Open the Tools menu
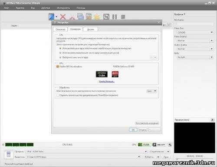This screenshot has height=167, width=217. click(63, 8)
